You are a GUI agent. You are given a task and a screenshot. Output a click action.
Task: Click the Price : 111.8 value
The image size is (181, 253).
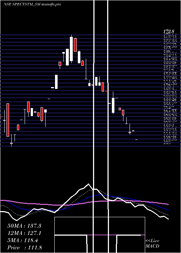point(25,248)
